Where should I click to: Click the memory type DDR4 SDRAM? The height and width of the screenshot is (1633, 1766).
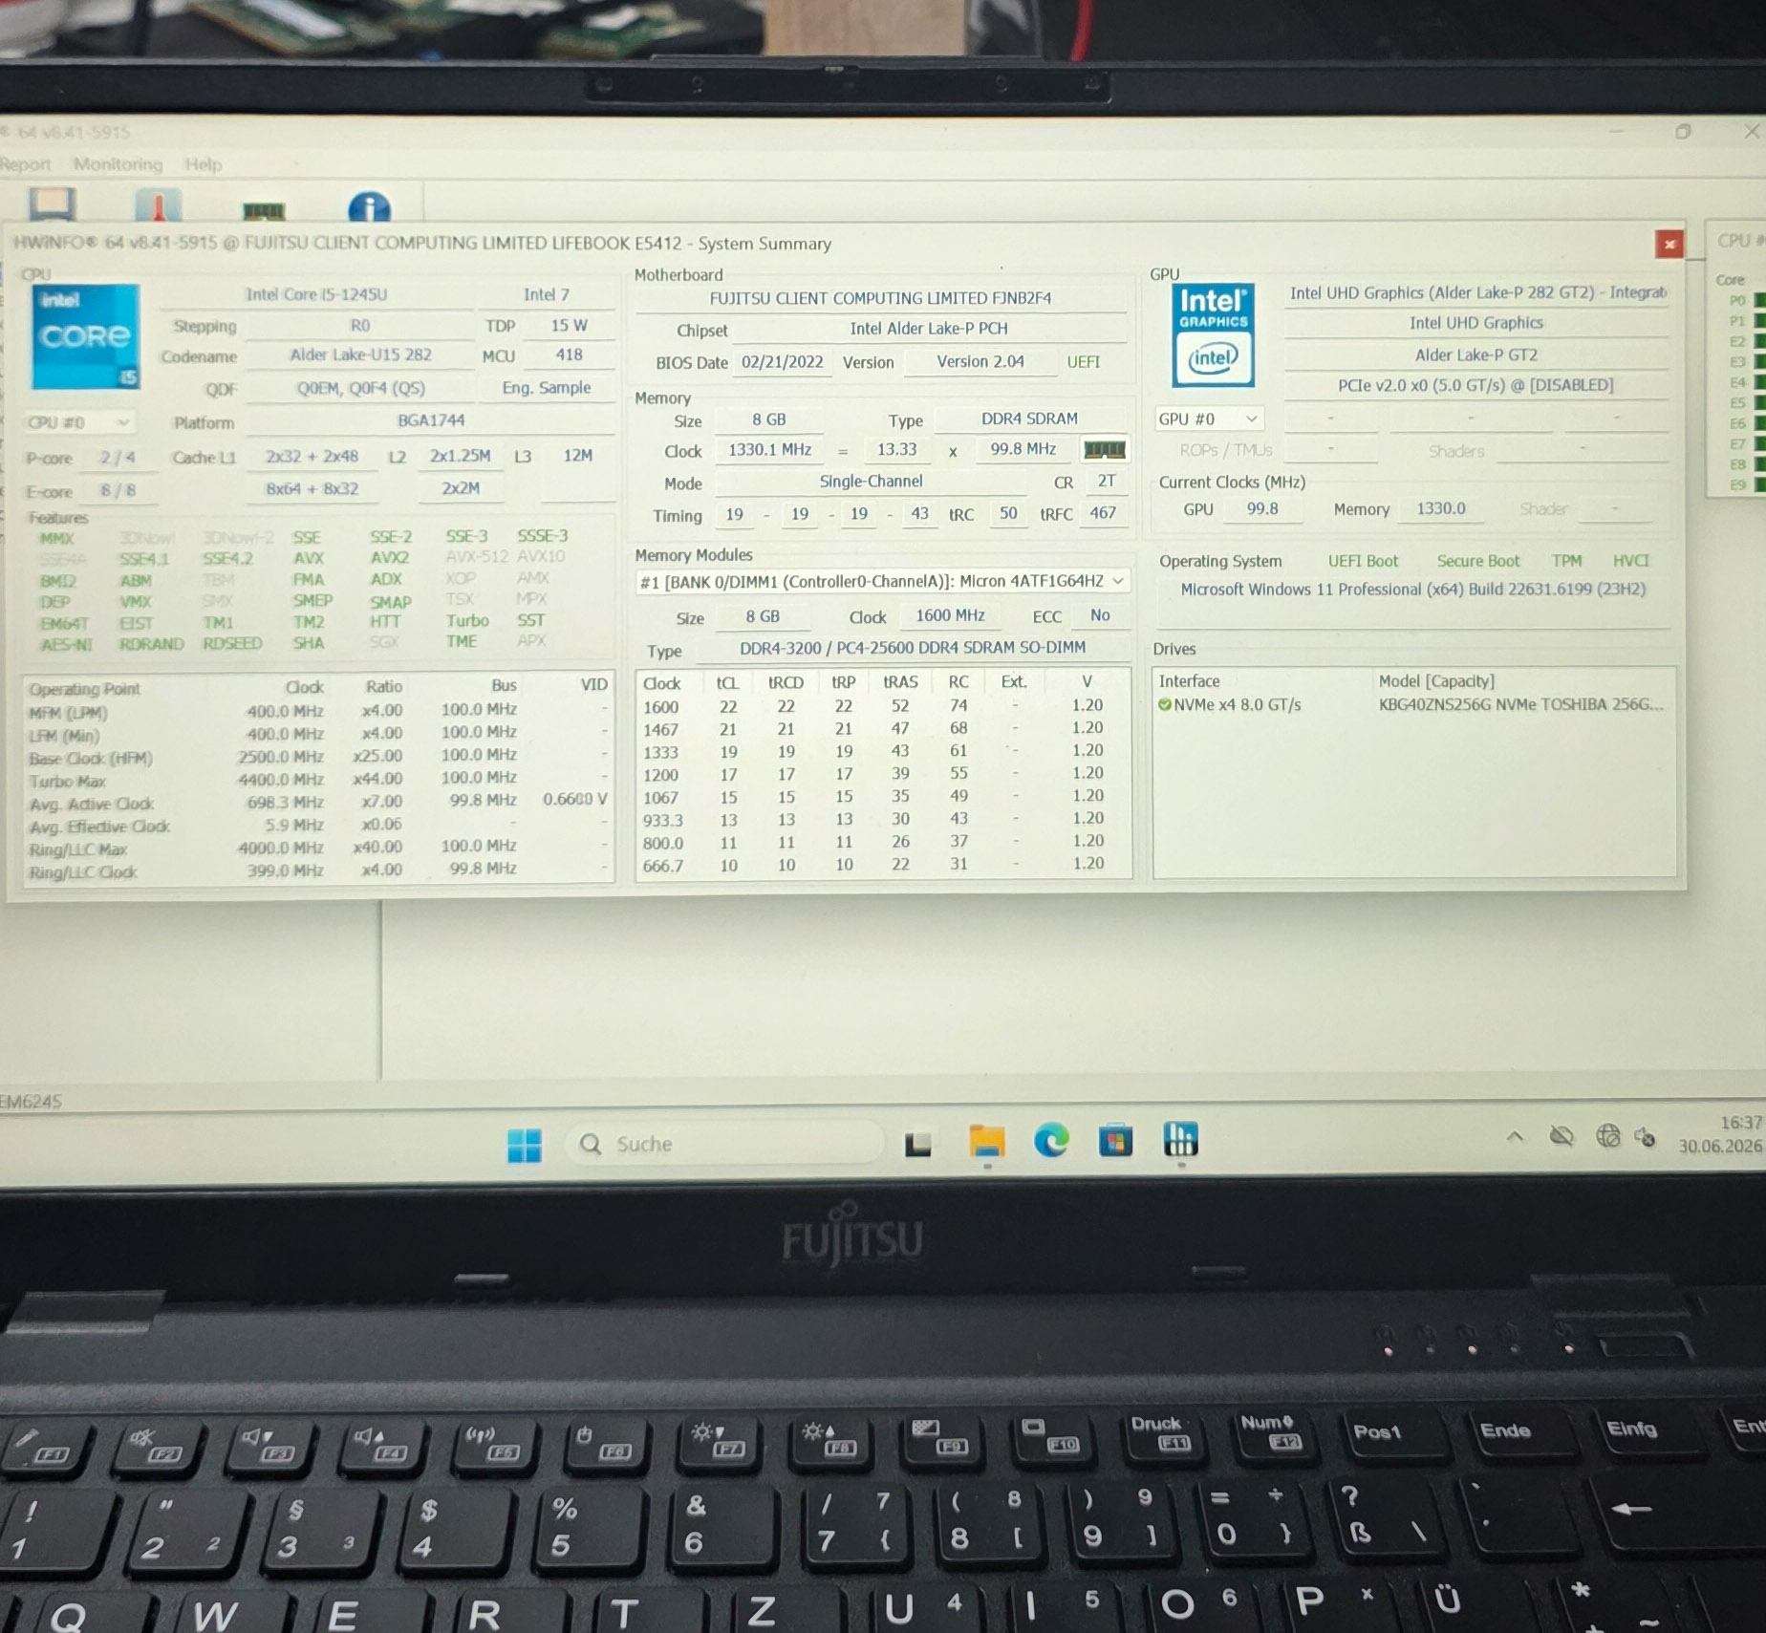[x=1029, y=419]
